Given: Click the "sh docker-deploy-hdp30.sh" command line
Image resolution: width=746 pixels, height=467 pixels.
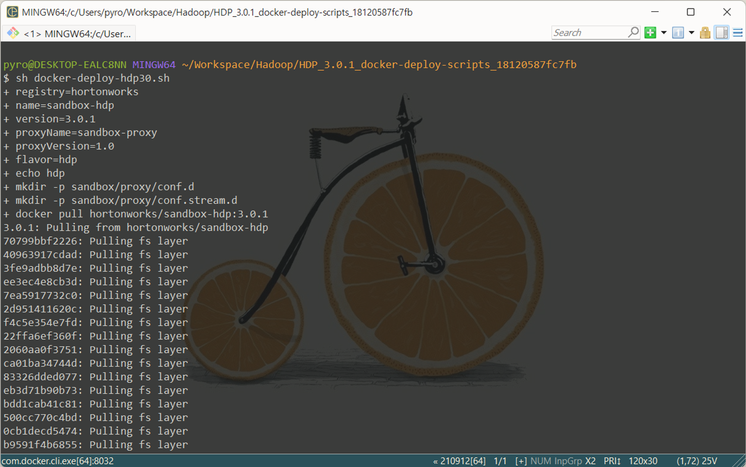Looking at the screenshot, I should 93,78.
